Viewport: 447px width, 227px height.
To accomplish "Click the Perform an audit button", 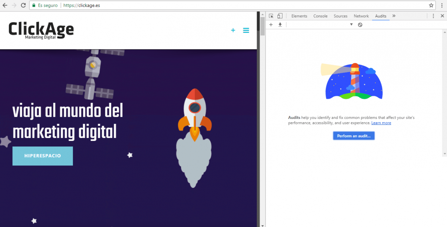I will pyautogui.click(x=354, y=136).
